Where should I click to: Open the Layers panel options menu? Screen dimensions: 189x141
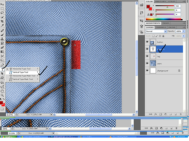click(x=184, y=27)
